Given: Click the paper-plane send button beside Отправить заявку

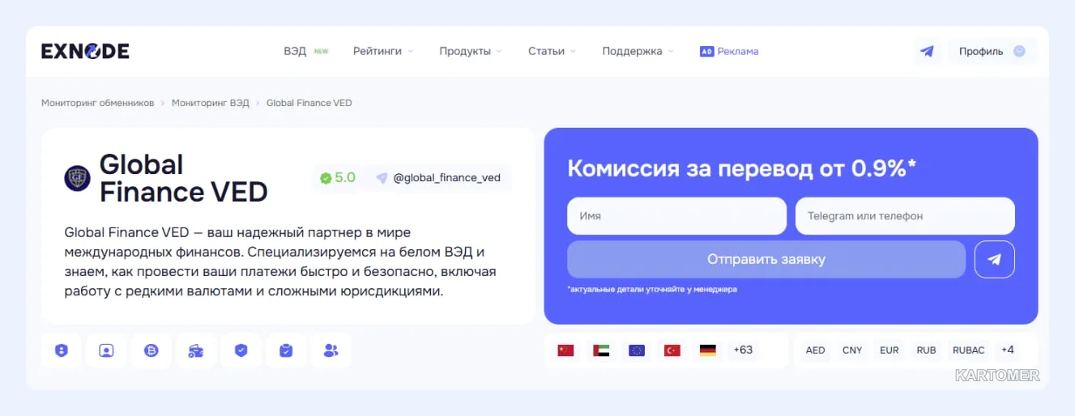Looking at the screenshot, I should click(995, 260).
